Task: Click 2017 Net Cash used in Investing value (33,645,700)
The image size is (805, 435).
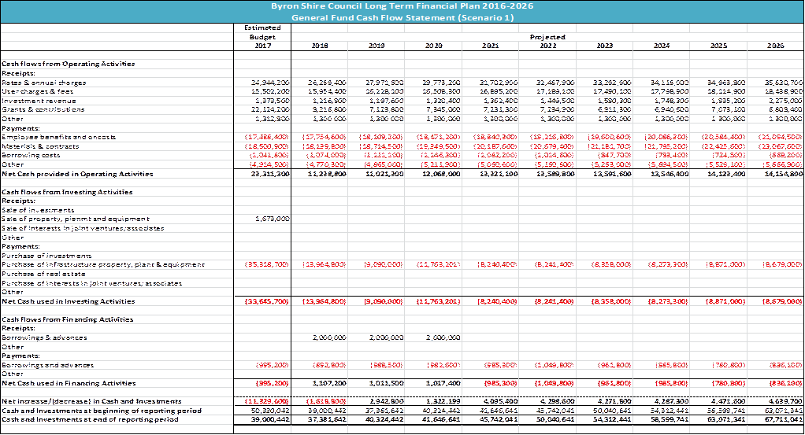Action: click(267, 301)
